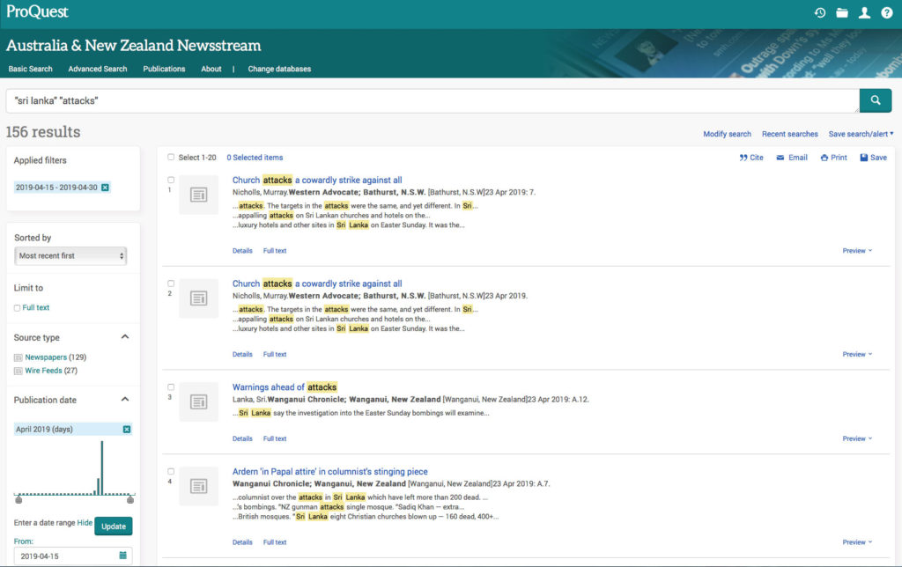Click the left date range slider handle
The width and height of the screenshot is (902, 567).
tap(18, 500)
